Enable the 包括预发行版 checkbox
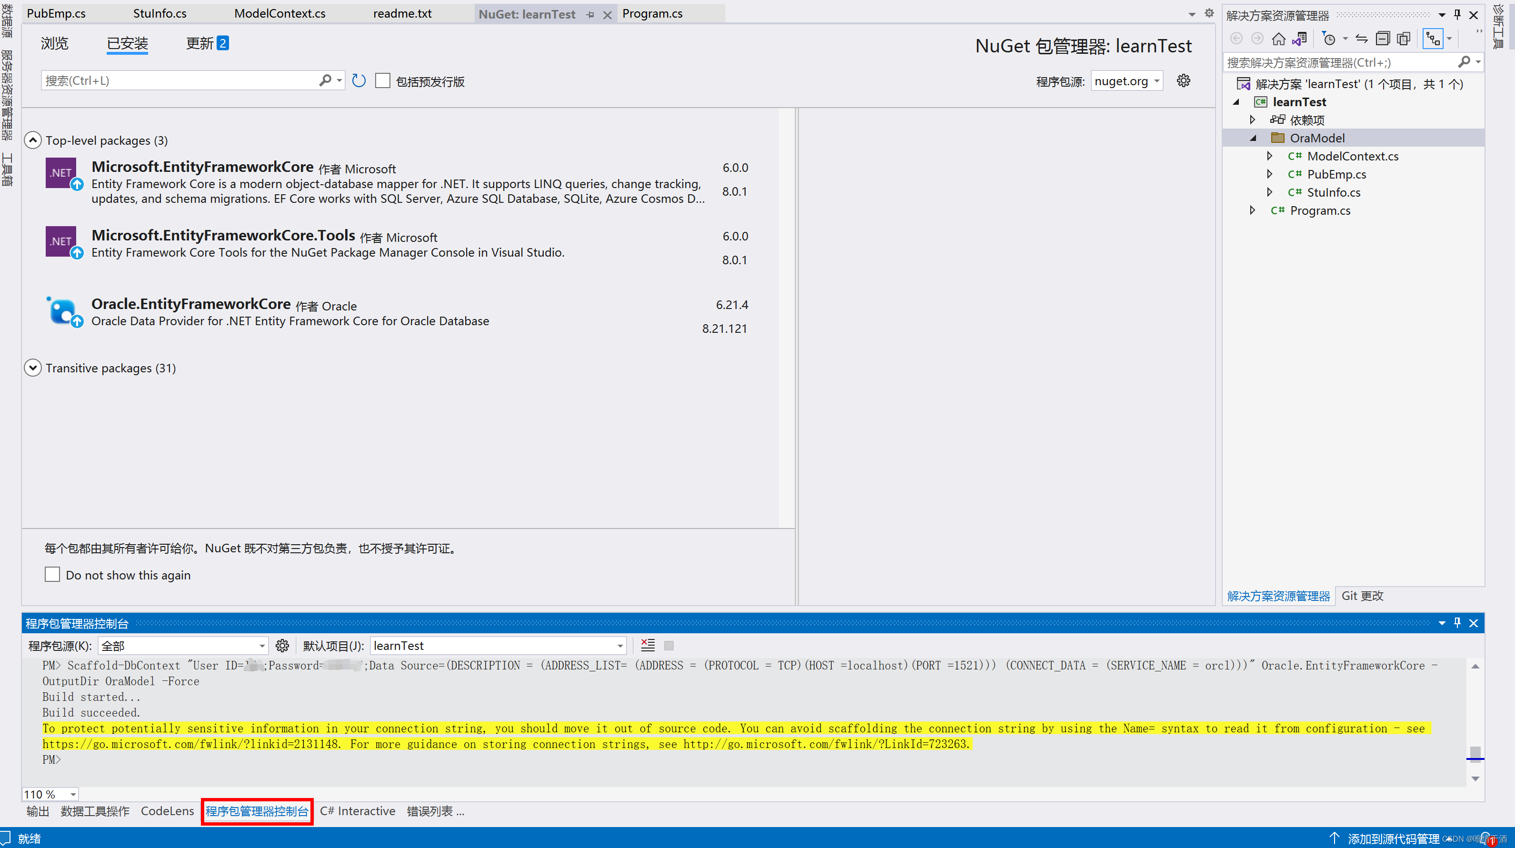Screen dimensions: 1515x848 tap(383, 80)
